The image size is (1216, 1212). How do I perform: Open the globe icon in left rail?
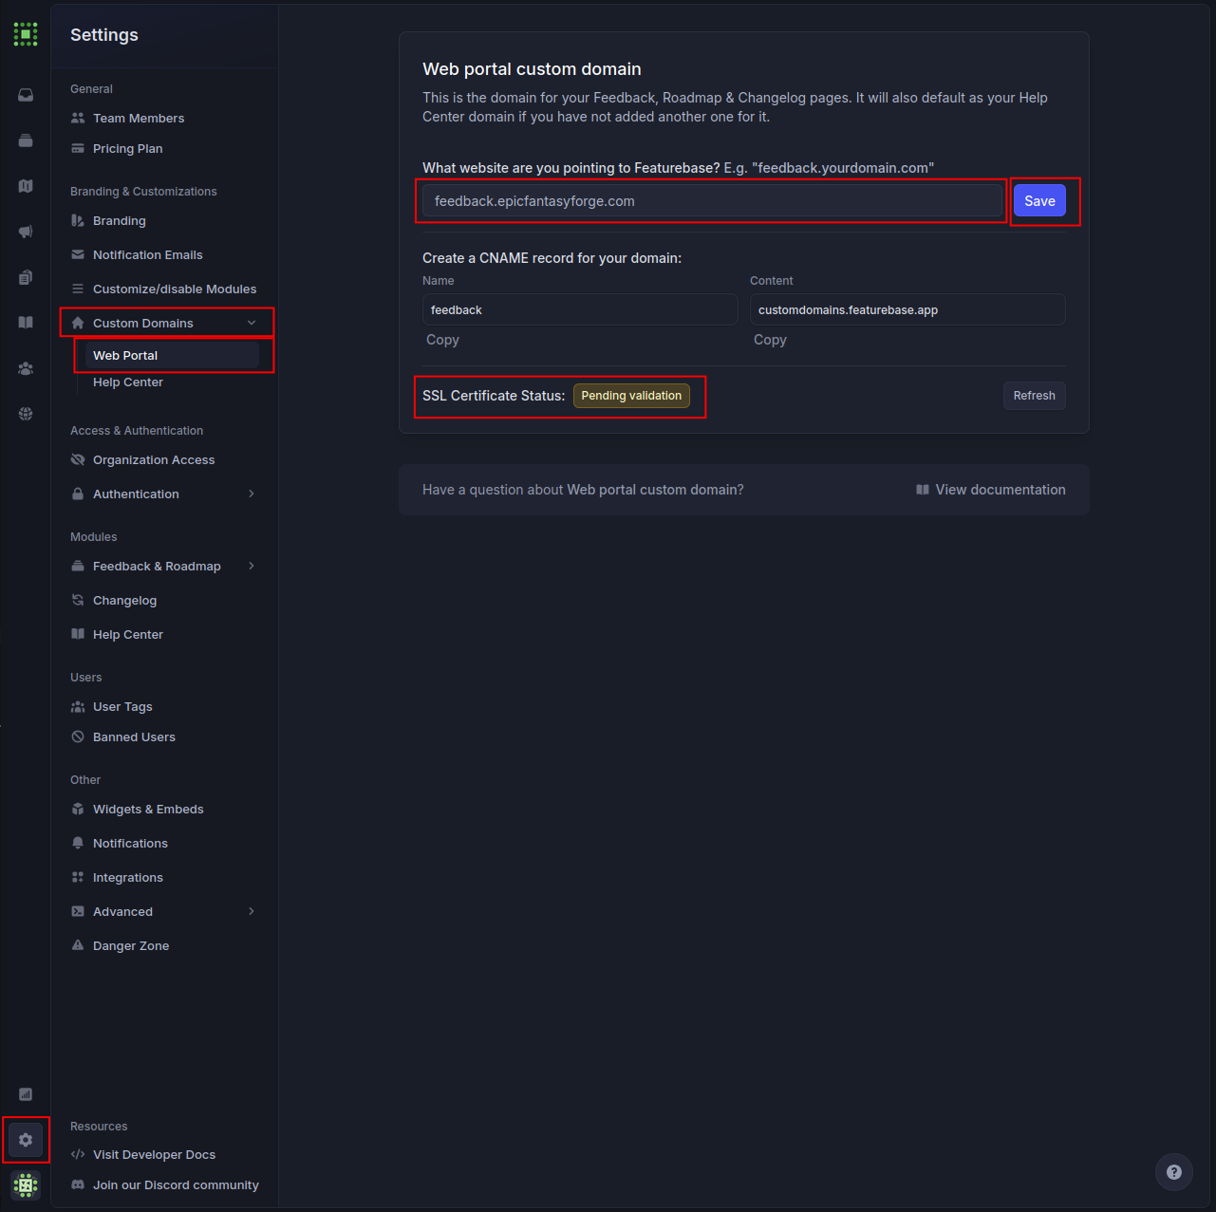tap(26, 414)
